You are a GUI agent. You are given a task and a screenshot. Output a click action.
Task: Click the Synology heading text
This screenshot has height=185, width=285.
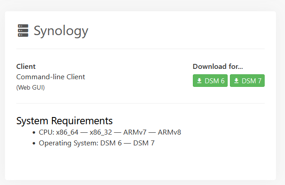(61, 31)
